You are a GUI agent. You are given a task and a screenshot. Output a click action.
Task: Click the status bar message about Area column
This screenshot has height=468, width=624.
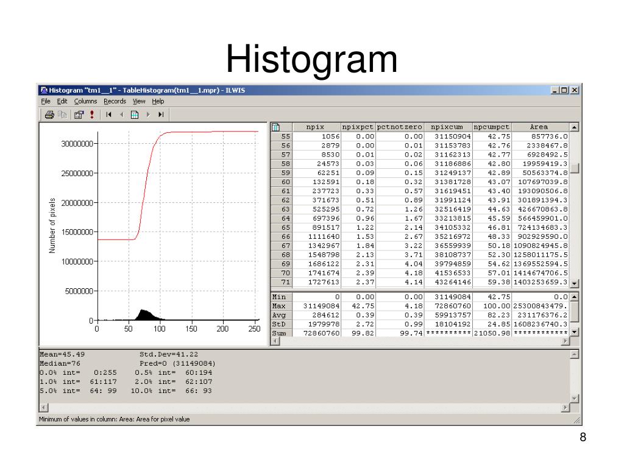click(x=114, y=419)
